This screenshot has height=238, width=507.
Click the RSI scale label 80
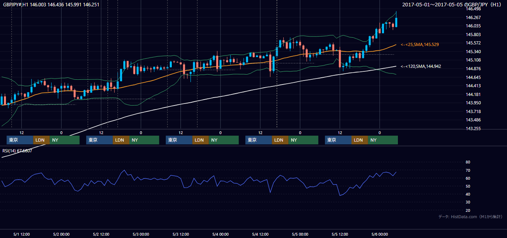tap(468, 162)
